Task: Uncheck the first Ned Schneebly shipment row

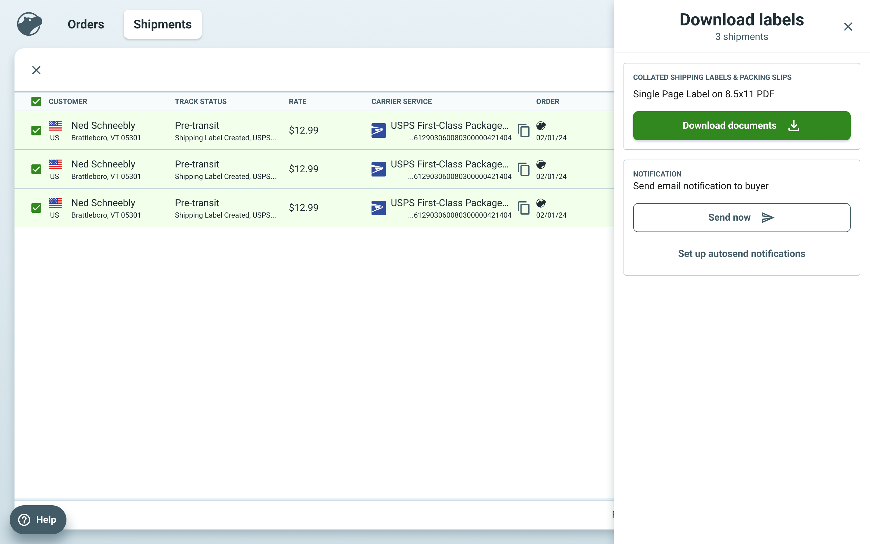Action: tap(36, 130)
